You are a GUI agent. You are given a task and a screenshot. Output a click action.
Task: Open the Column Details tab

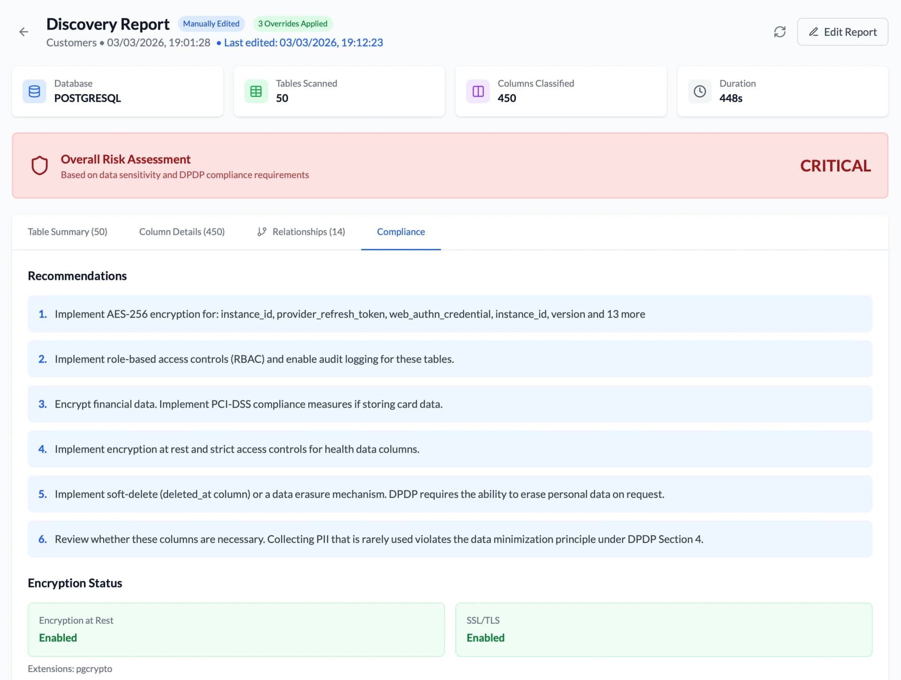tap(182, 232)
